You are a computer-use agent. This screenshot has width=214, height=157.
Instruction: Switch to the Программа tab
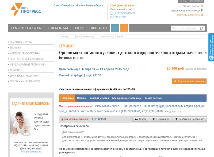(x=67, y=98)
